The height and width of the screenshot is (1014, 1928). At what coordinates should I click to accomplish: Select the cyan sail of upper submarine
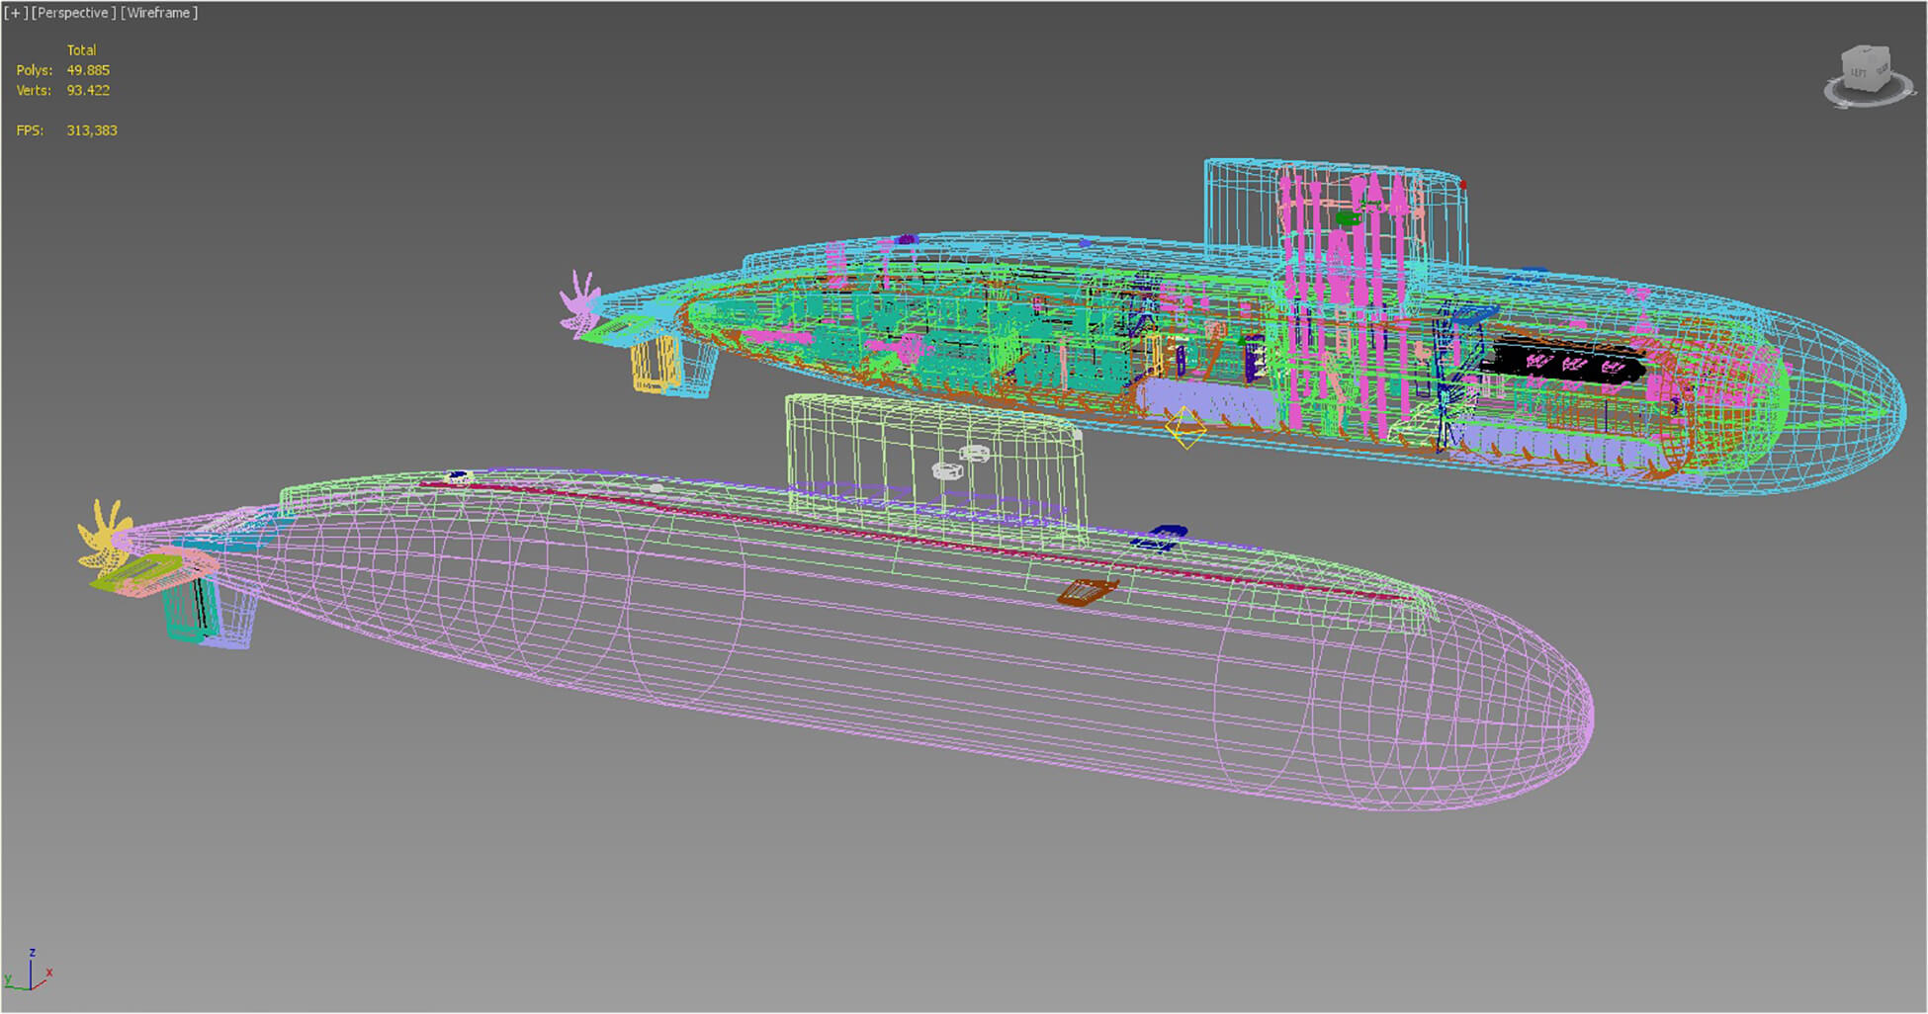[x=1335, y=212]
